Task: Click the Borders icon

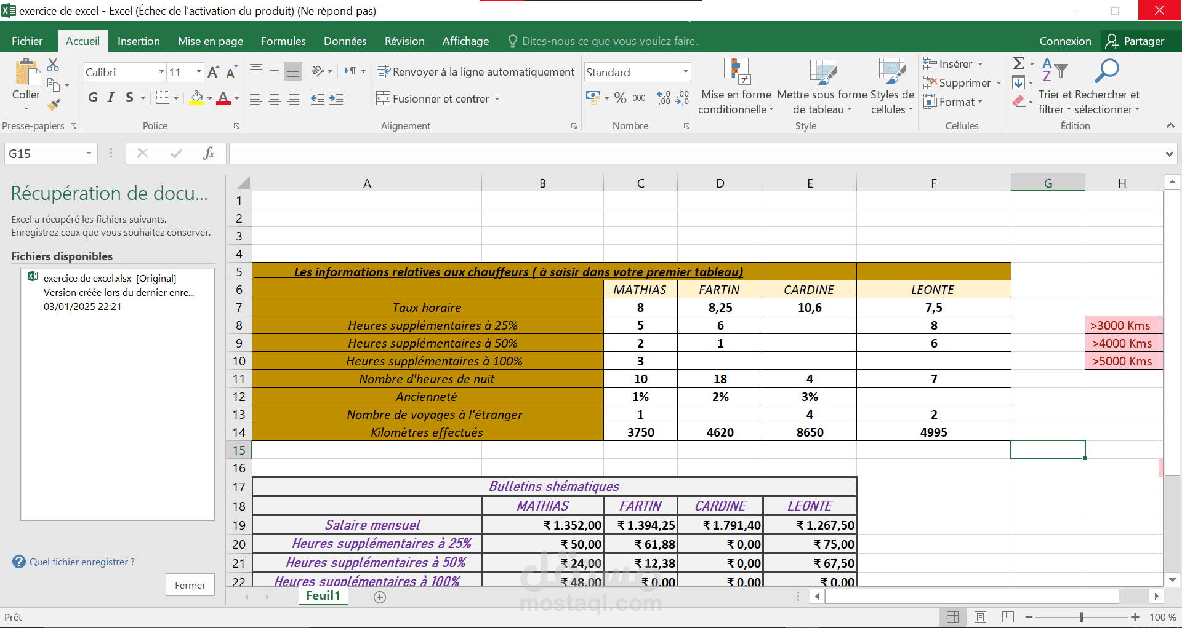Action: [x=163, y=98]
